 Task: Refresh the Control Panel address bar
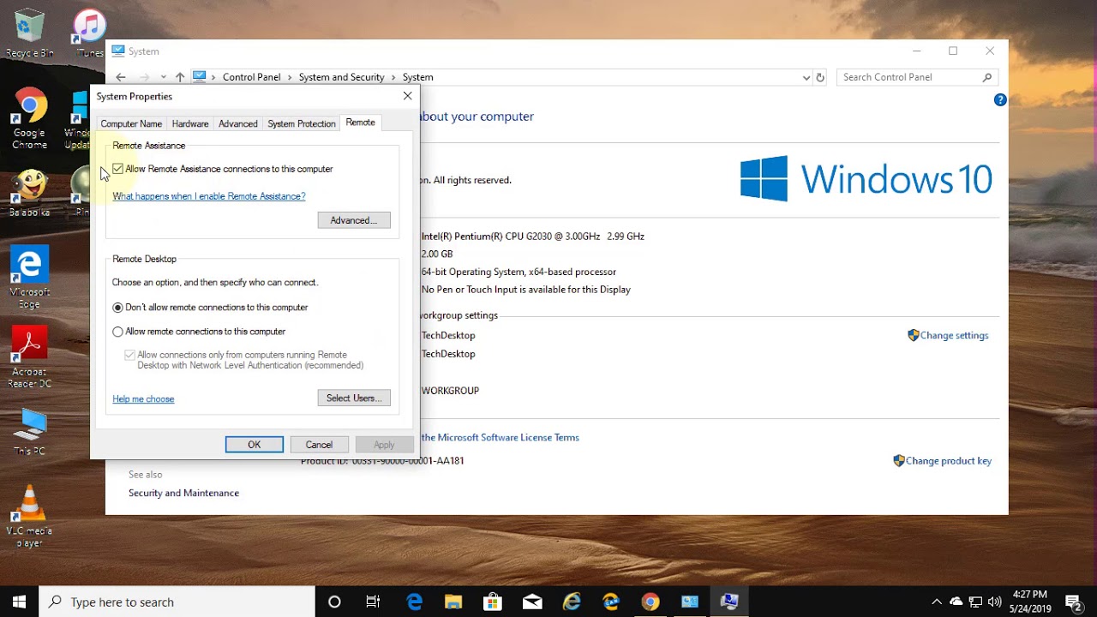pyautogui.click(x=820, y=77)
